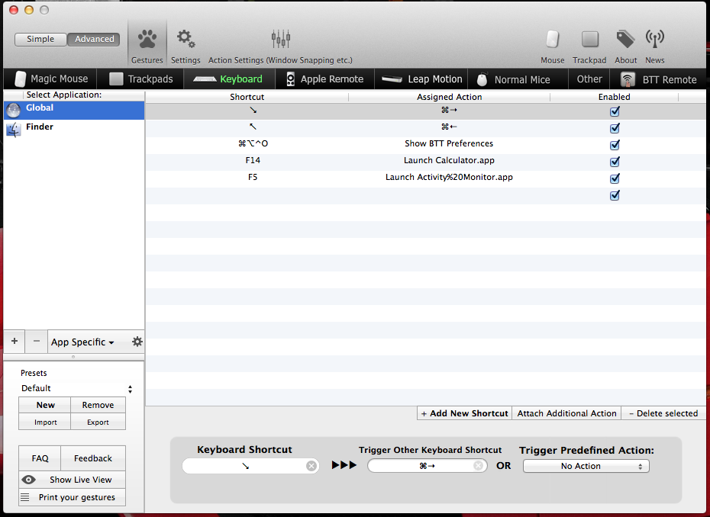This screenshot has height=517, width=710.
Task: Select the BTT Remote tab
Action: (658, 79)
